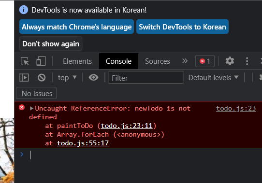Click the console input prompt line

(x=138, y=155)
